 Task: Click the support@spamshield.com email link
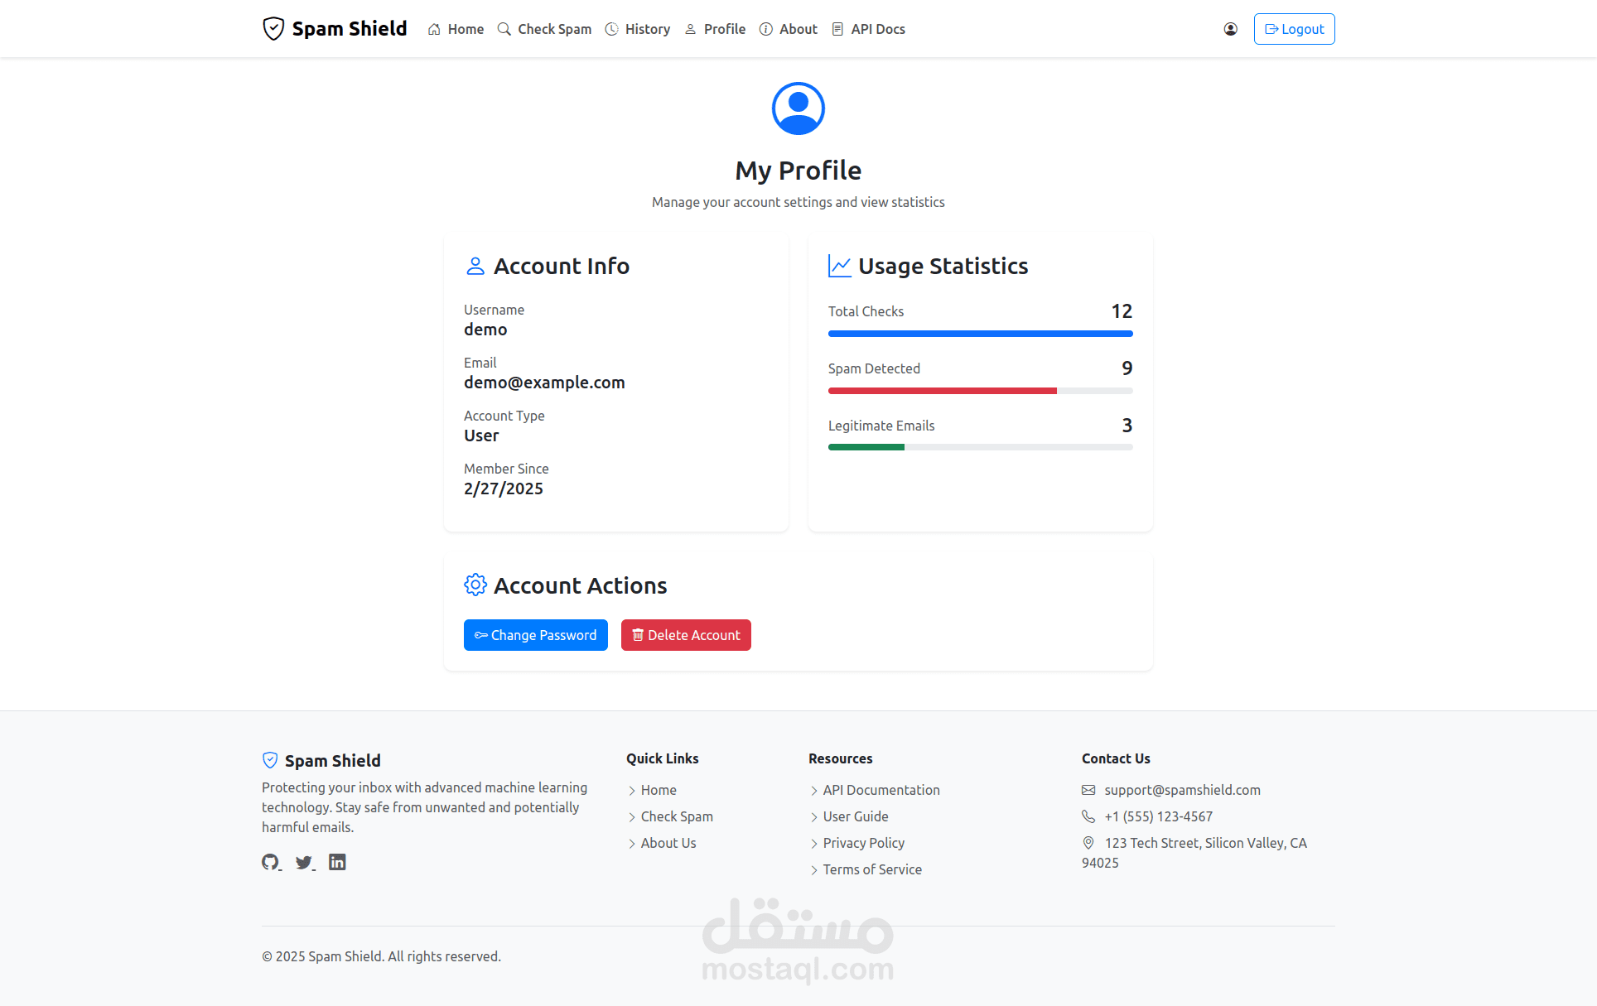[x=1182, y=790]
